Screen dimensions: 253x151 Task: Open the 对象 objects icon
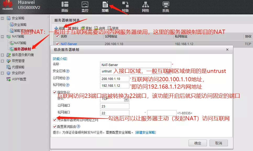(x=125, y=7)
